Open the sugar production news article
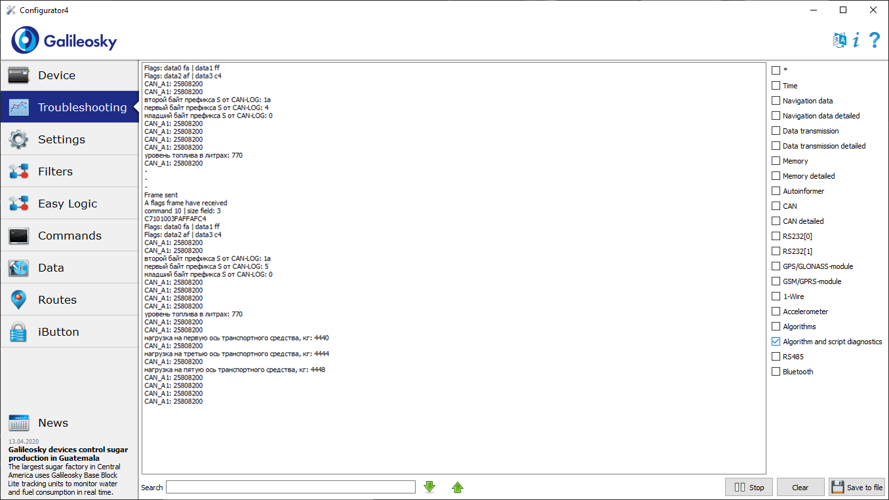This screenshot has width=889, height=500. [x=68, y=454]
